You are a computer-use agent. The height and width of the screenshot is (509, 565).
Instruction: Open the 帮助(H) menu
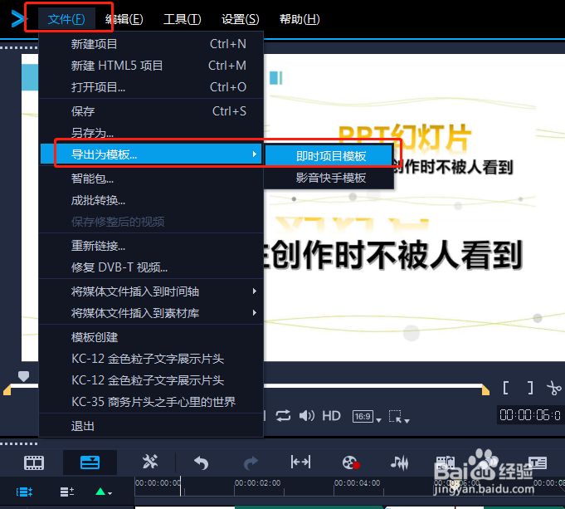(300, 19)
